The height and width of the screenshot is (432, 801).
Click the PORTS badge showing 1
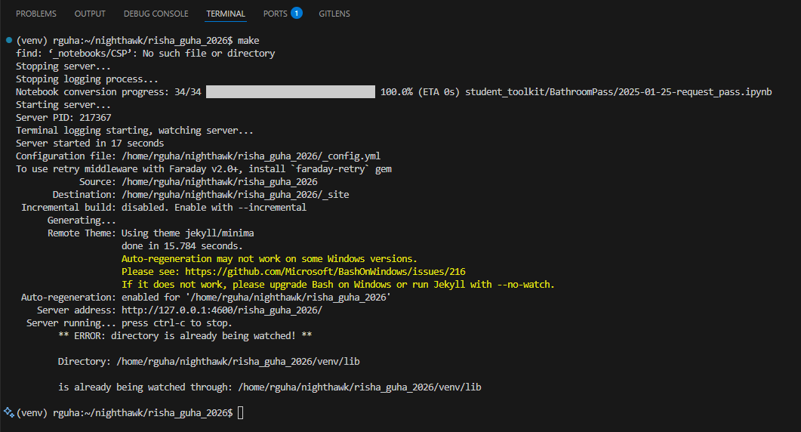(x=296, y=13)
